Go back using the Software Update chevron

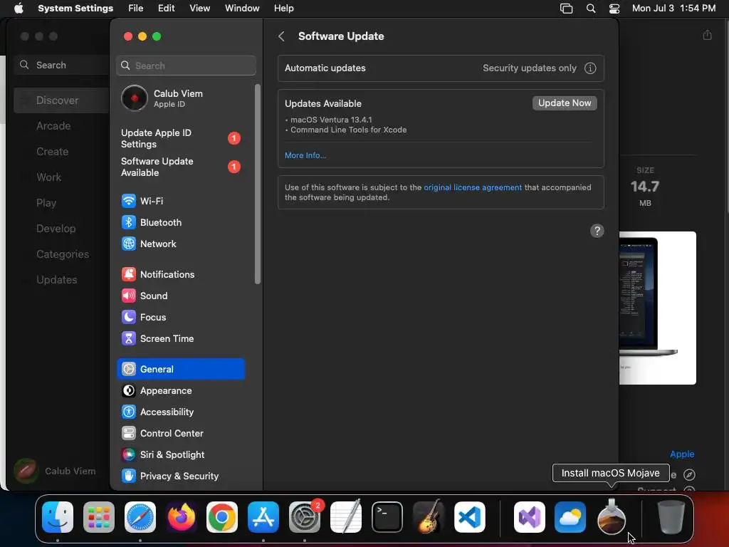point(281,36)
